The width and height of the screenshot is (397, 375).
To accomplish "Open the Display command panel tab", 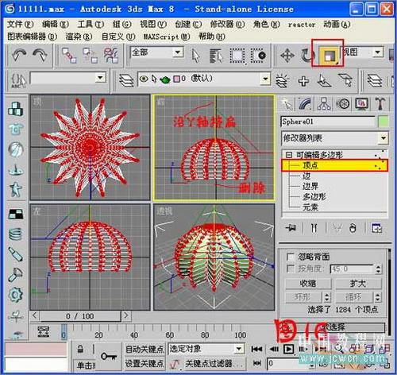I will pyautogui.click(x=361, y=104).
